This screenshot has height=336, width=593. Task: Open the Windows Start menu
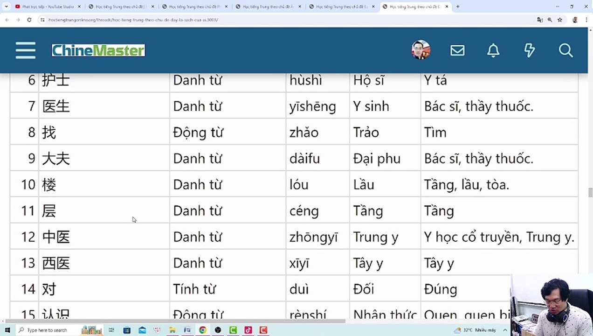(x=7, y=330)
